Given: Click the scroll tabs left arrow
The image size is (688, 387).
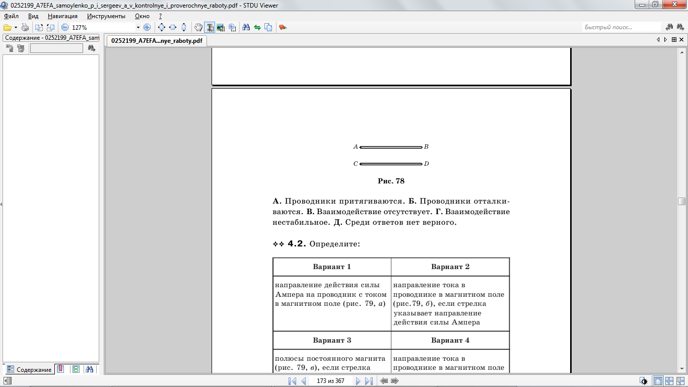Looking at the screenshot, I should coord(658,40).
